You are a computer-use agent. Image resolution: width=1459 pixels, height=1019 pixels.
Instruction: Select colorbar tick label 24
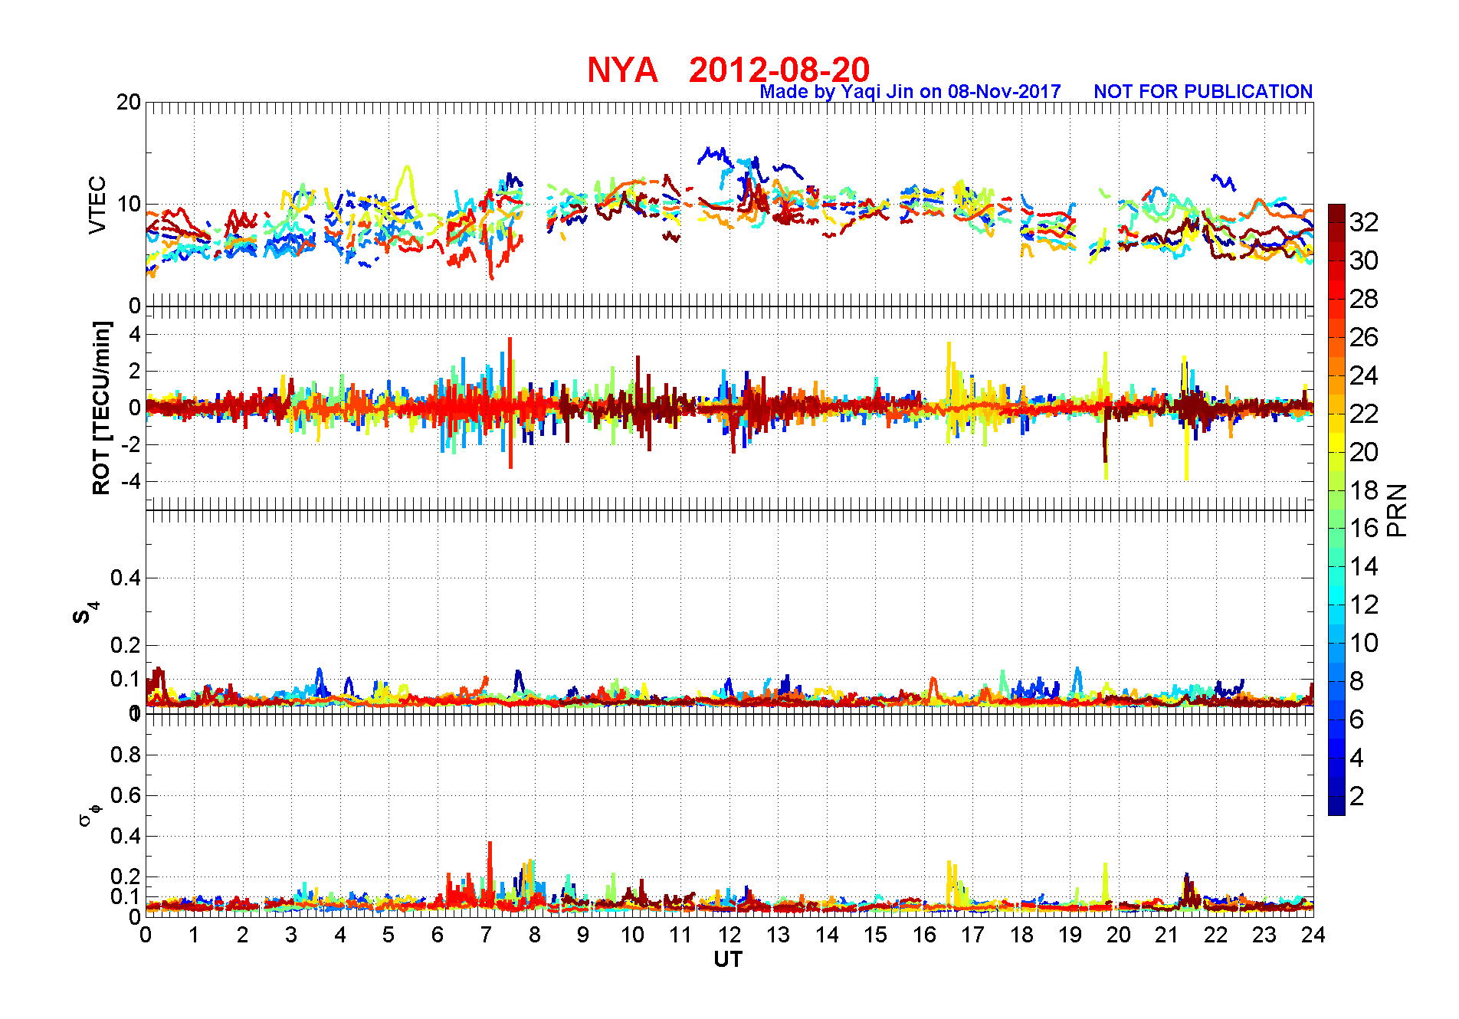click(x=1364, y=375)
